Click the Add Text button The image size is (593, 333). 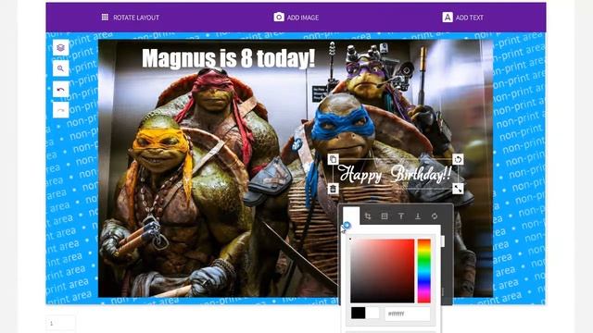[463, 18]
